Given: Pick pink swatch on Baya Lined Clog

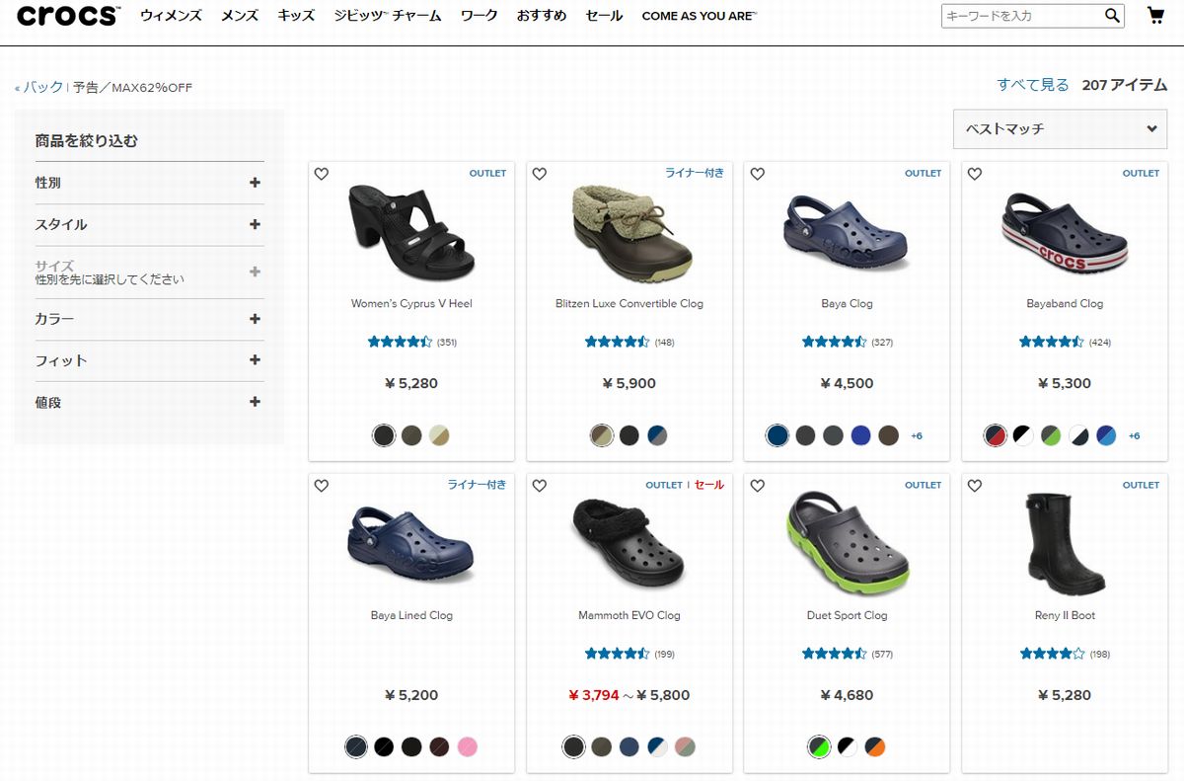Looking at the screenshot, I should 468,747.
